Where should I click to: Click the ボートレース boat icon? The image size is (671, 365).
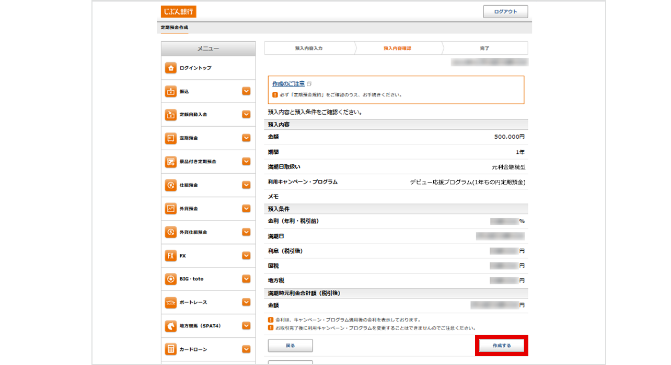[170, 302]
